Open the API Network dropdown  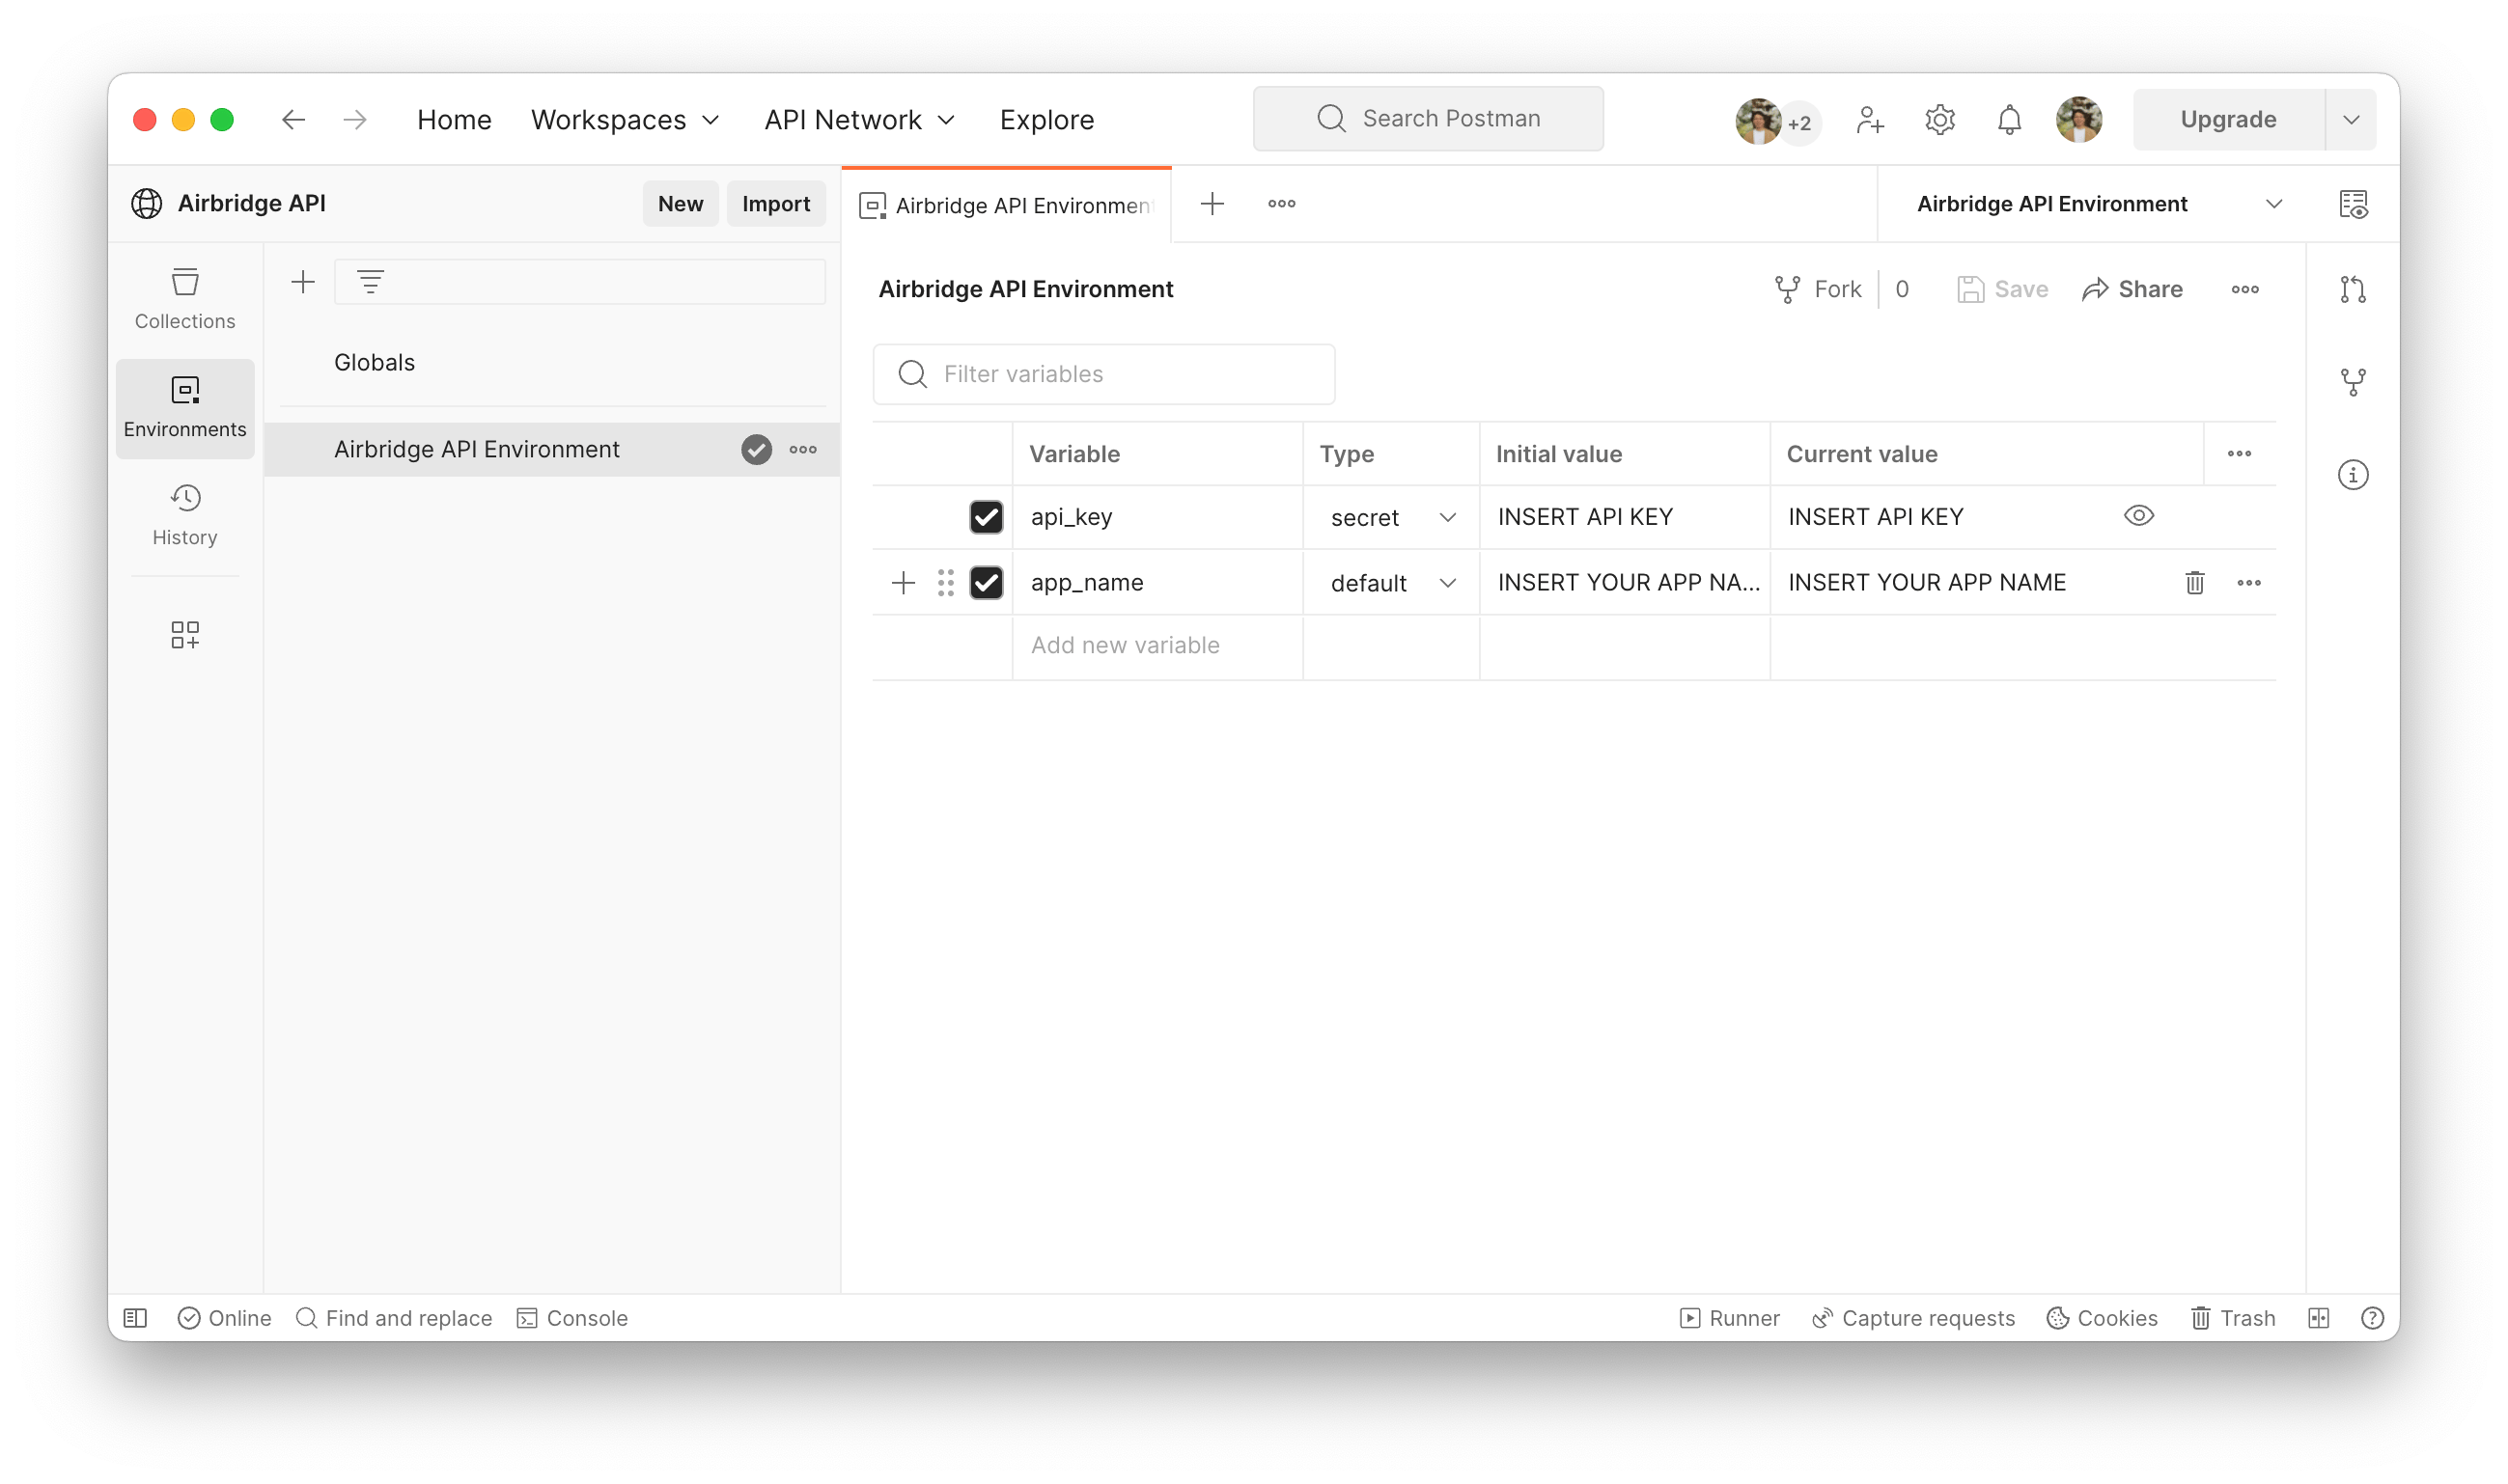[859, 120]
